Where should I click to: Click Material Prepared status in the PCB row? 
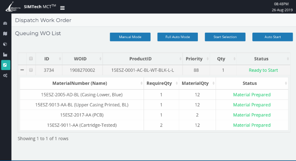click(252, 115)
